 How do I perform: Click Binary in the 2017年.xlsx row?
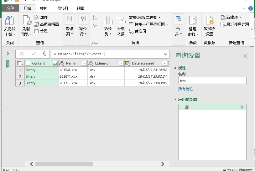[31, 83]
